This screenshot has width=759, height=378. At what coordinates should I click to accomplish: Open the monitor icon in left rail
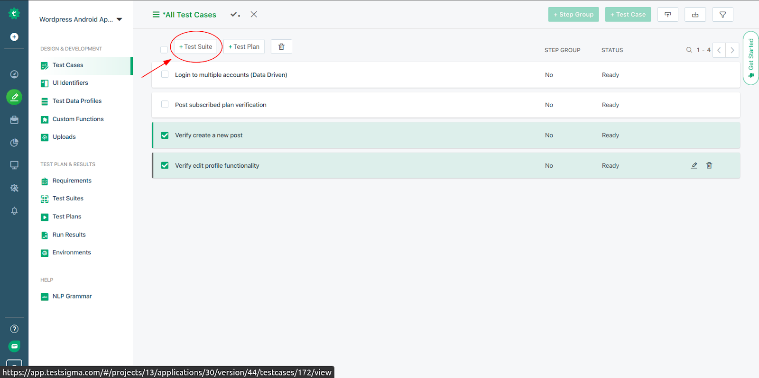(14, 165)
